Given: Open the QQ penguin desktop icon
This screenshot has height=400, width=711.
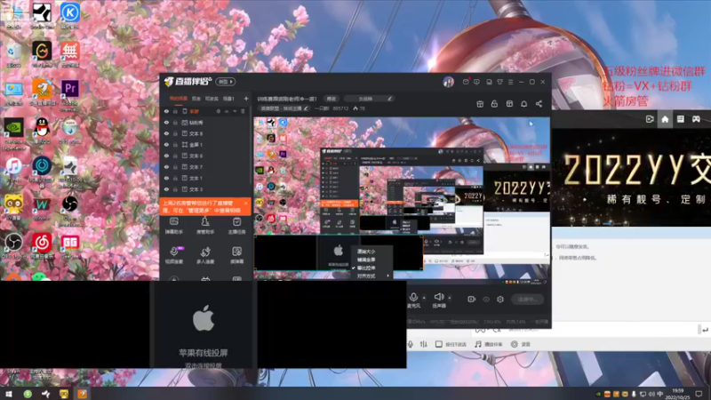Looking at the screenshot, I should pyautogui.click(x=42, y=131).
